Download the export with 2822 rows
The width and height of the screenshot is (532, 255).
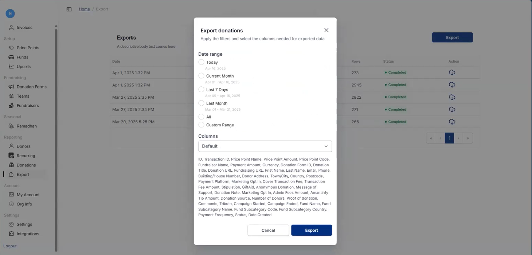click(452, 97)
